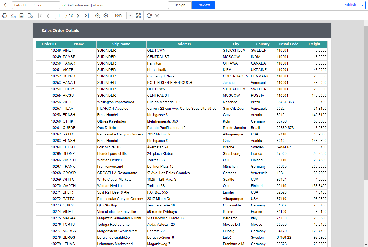Go back using the back arrow
Image resolution: width=368 pixels, height=247 pixels.
6,5
